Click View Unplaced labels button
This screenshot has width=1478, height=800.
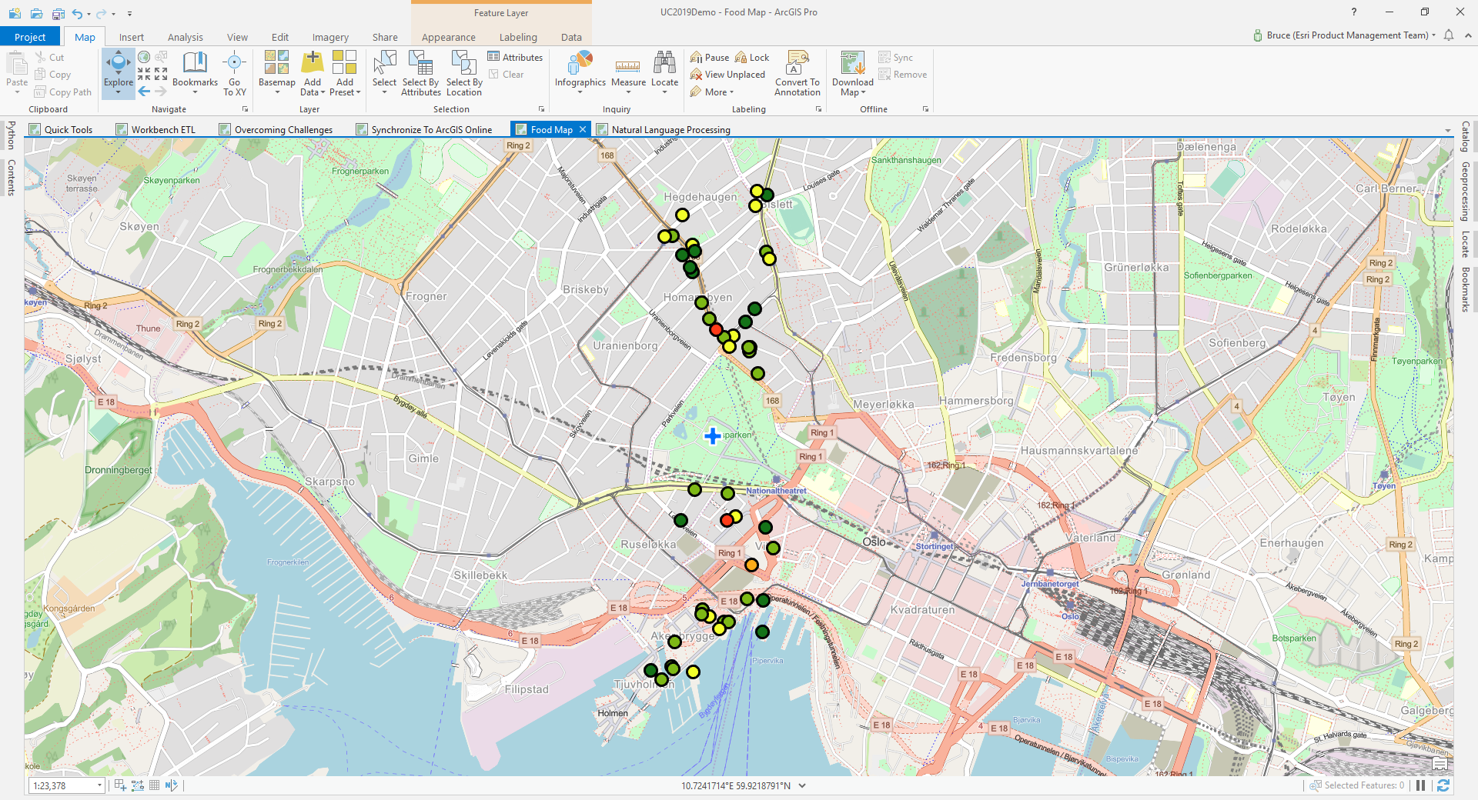[x=727, y=75]
